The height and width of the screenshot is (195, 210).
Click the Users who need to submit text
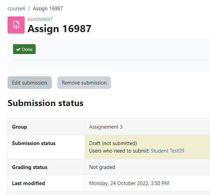point(119,151)
